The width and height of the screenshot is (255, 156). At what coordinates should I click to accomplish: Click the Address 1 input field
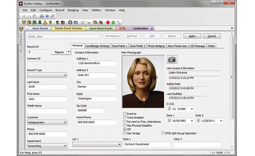(x=96, y=63)
